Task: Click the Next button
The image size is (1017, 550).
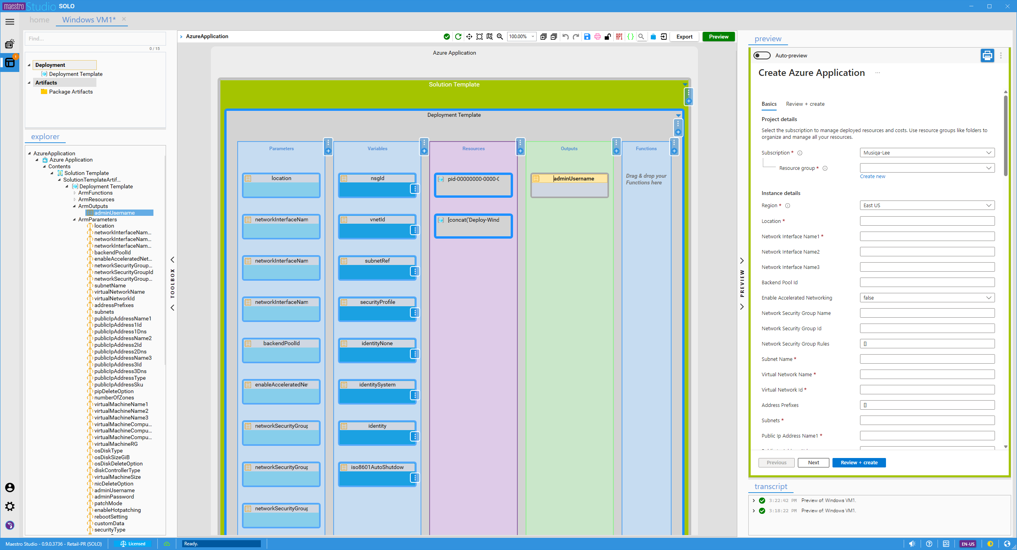Action: coord(813,462)
